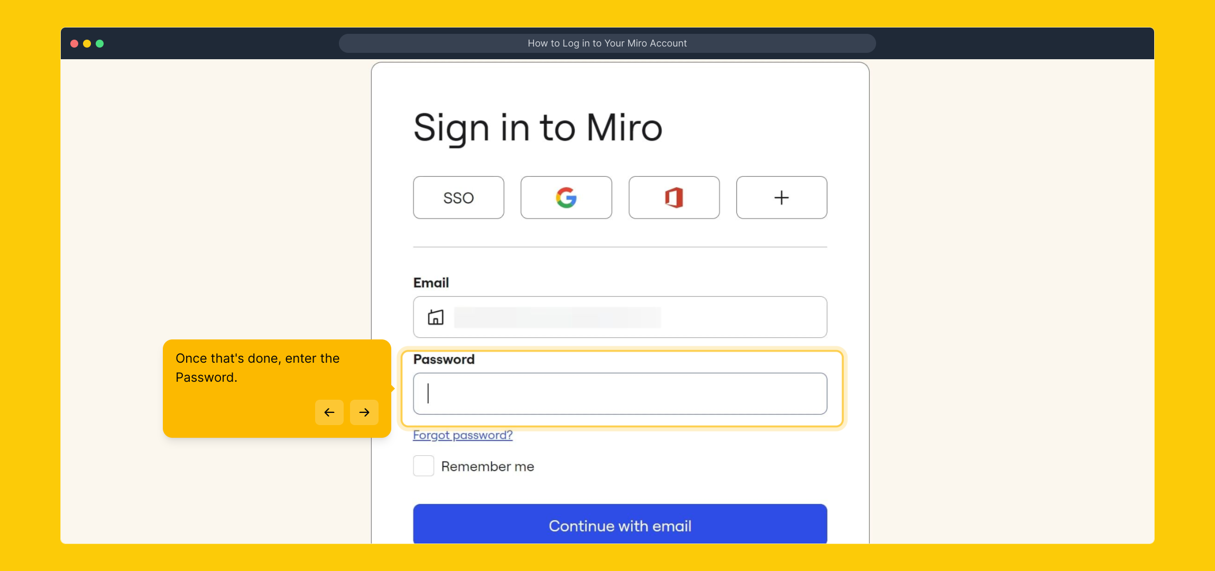This screenshot has width=1215, height=571.
Task: Go to previous step with left arrow
Action: [329, 412]
